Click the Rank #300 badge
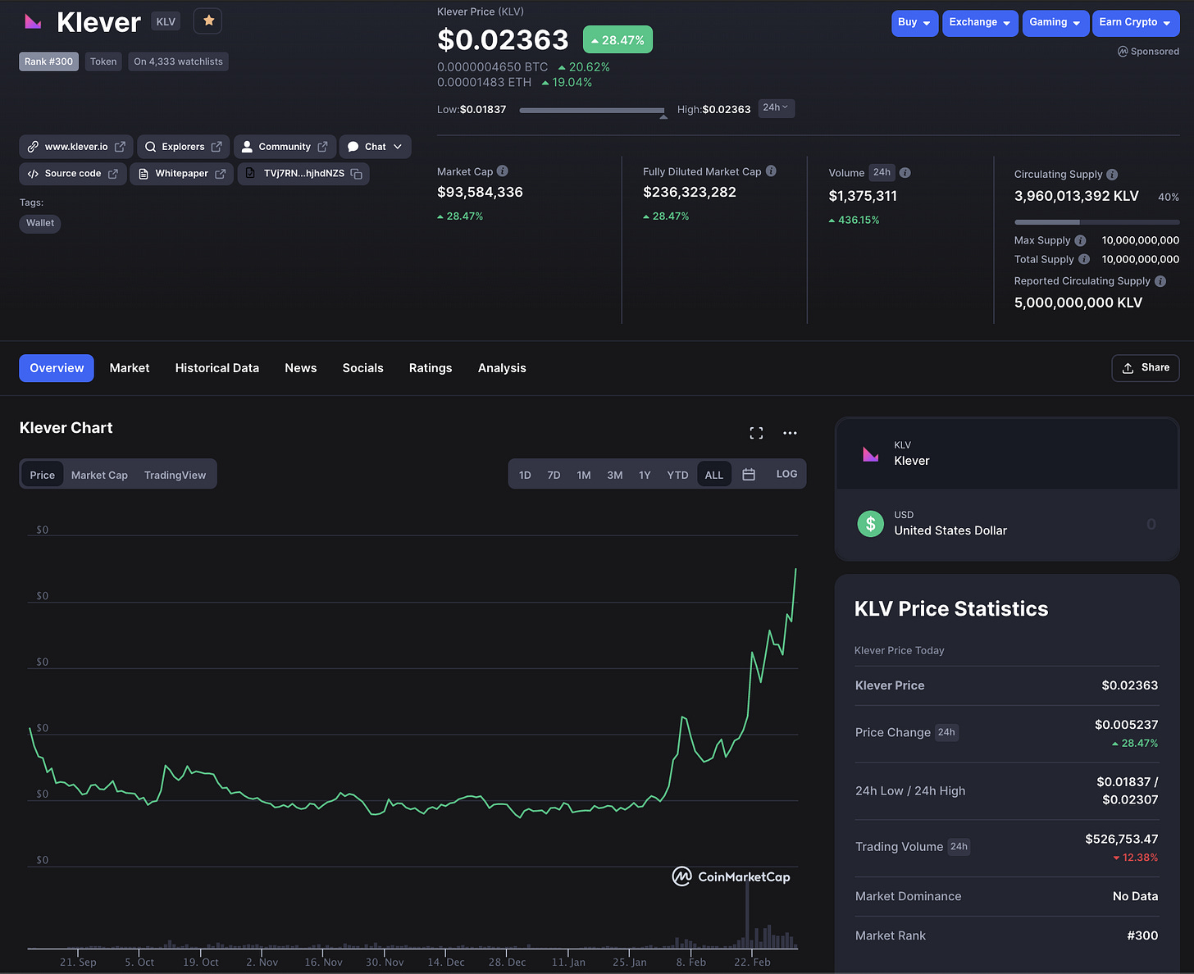1194x974 pixels. (49, 61)
